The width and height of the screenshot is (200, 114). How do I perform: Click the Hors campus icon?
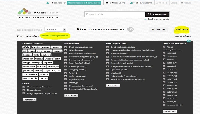click(131, 3)
